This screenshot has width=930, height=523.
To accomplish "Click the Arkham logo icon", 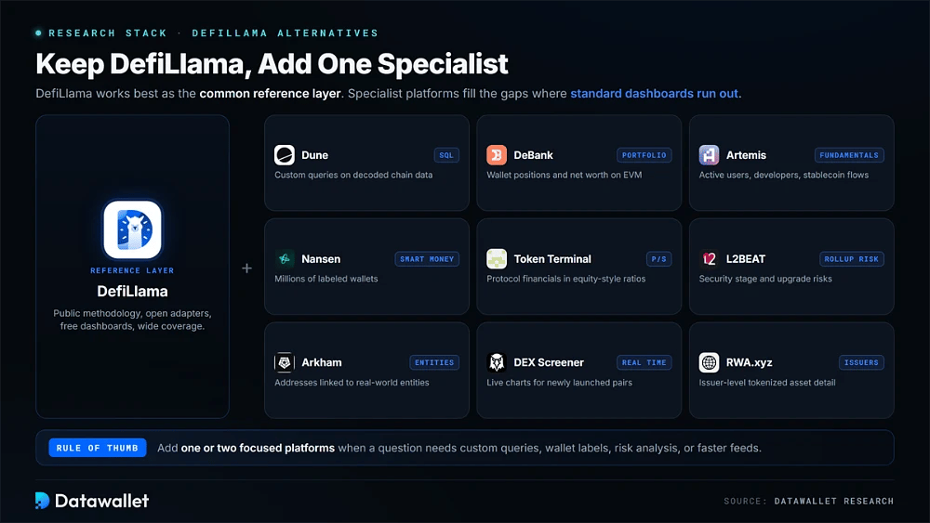I will click(x=284, y=362).
